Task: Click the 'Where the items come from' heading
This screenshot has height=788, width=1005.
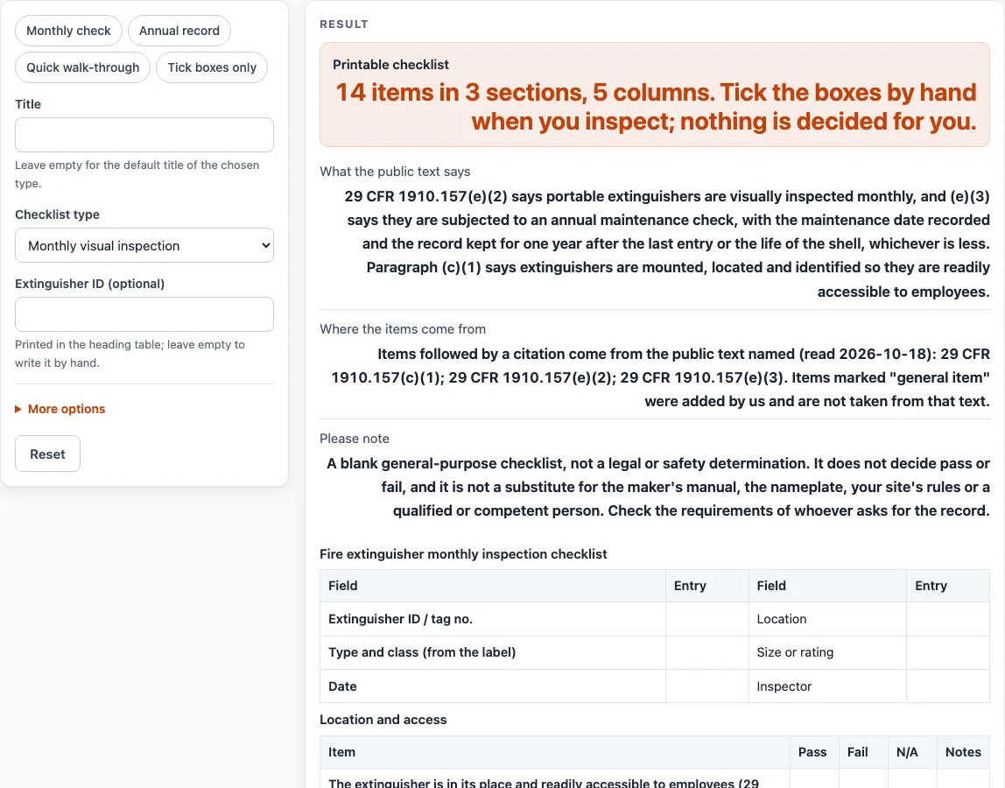Action: click(403, 329)
